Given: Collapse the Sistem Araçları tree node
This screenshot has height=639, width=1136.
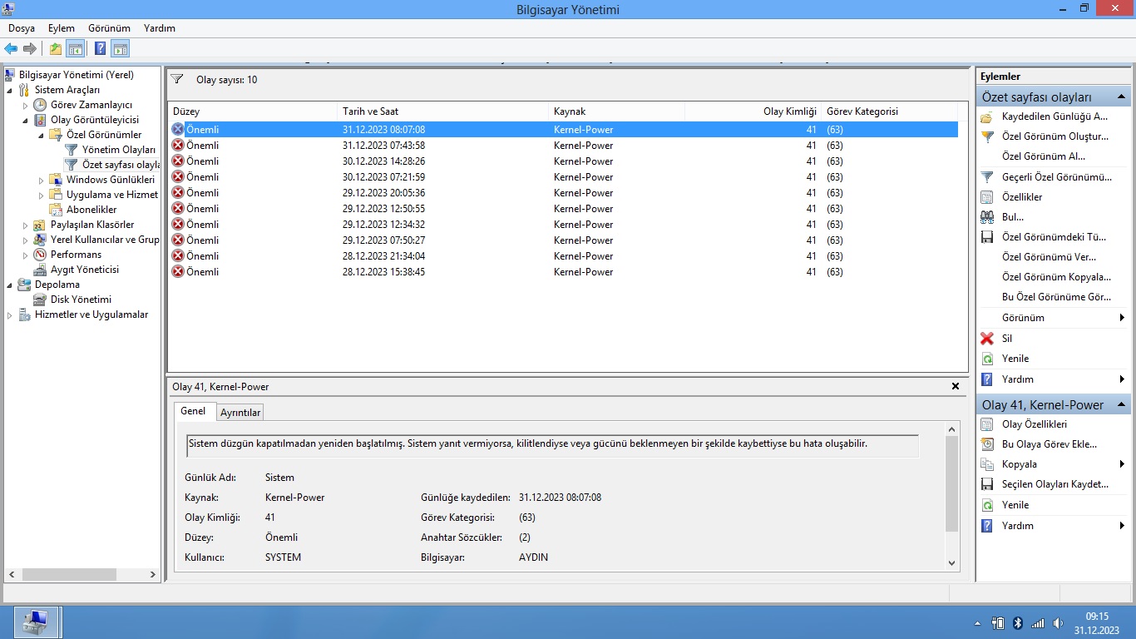Looking at the screenshot, I should tap(10, 90).
